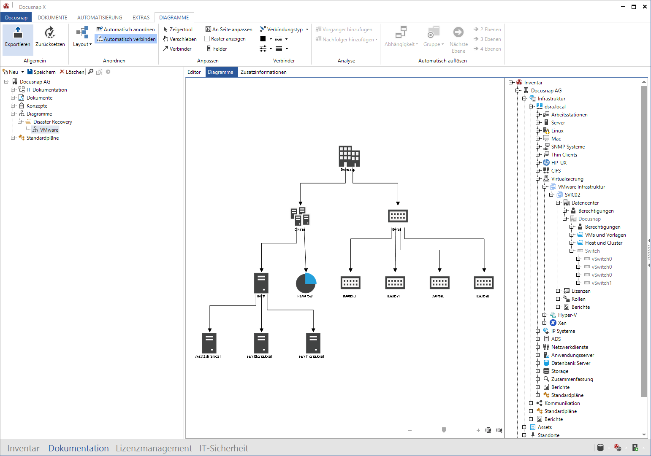Click the zoom in plus button
This screenshot has width=651, height=456.
click(x=478, y=430)
